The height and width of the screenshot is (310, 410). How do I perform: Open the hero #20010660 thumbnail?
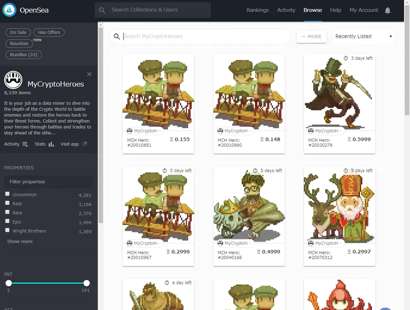249,93
